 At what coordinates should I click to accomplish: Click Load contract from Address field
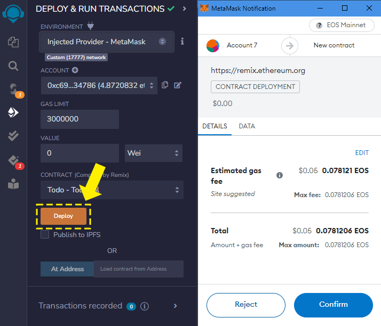(x=139, y=269)
